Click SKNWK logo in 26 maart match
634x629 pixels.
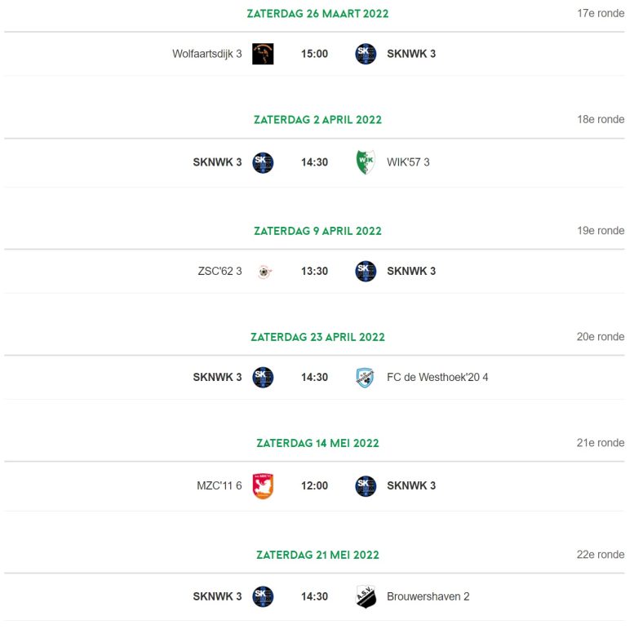366,54
